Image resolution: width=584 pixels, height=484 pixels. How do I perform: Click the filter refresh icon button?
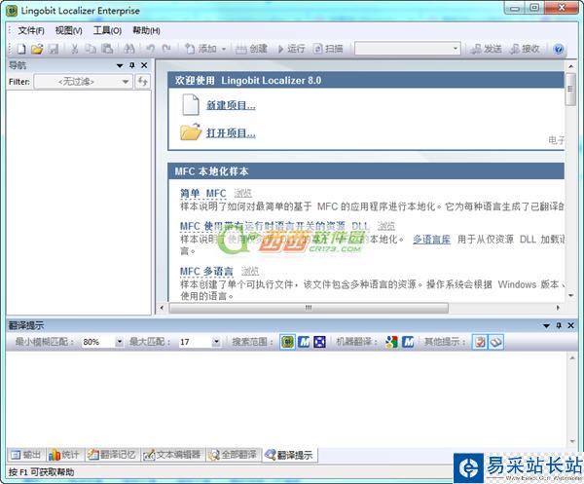click(x=143, y=81)
